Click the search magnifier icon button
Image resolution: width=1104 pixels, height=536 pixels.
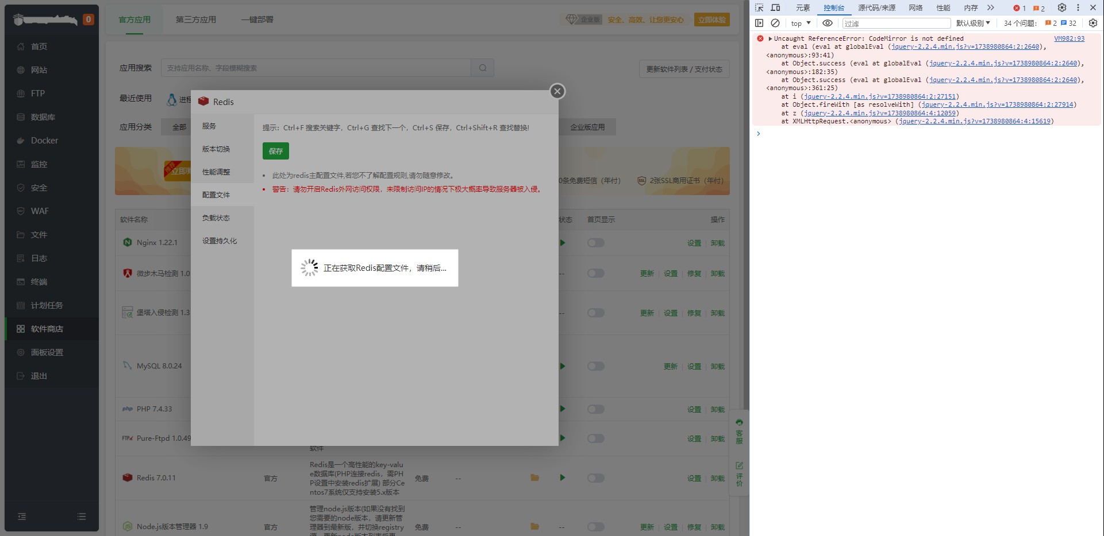(x=483, y=68)
